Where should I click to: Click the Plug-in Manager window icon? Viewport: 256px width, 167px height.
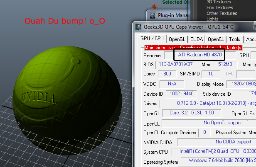point(153,15)
